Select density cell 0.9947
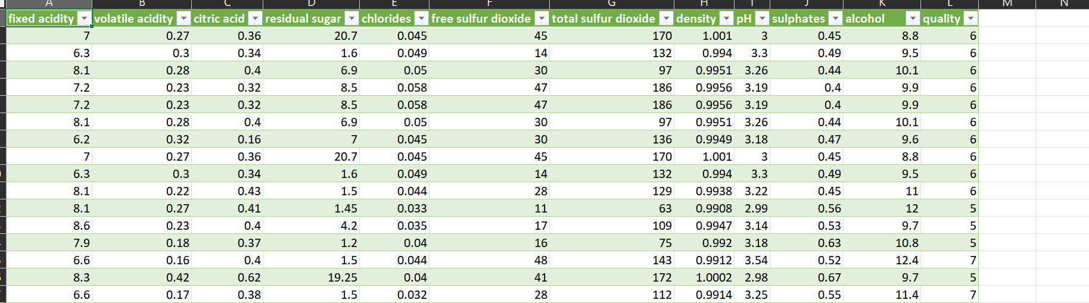The image size is (1089, 303). click(704, 226)
